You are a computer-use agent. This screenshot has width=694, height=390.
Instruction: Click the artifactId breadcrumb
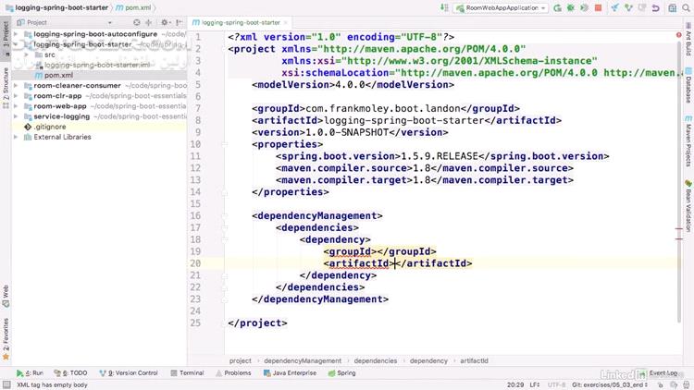point(474,360)
